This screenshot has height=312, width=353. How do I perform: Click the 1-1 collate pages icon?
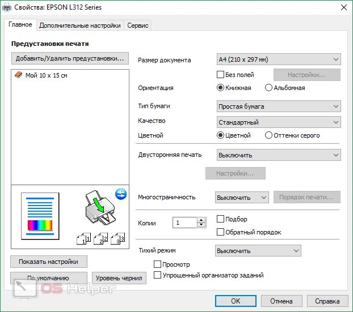click(84, 238)
